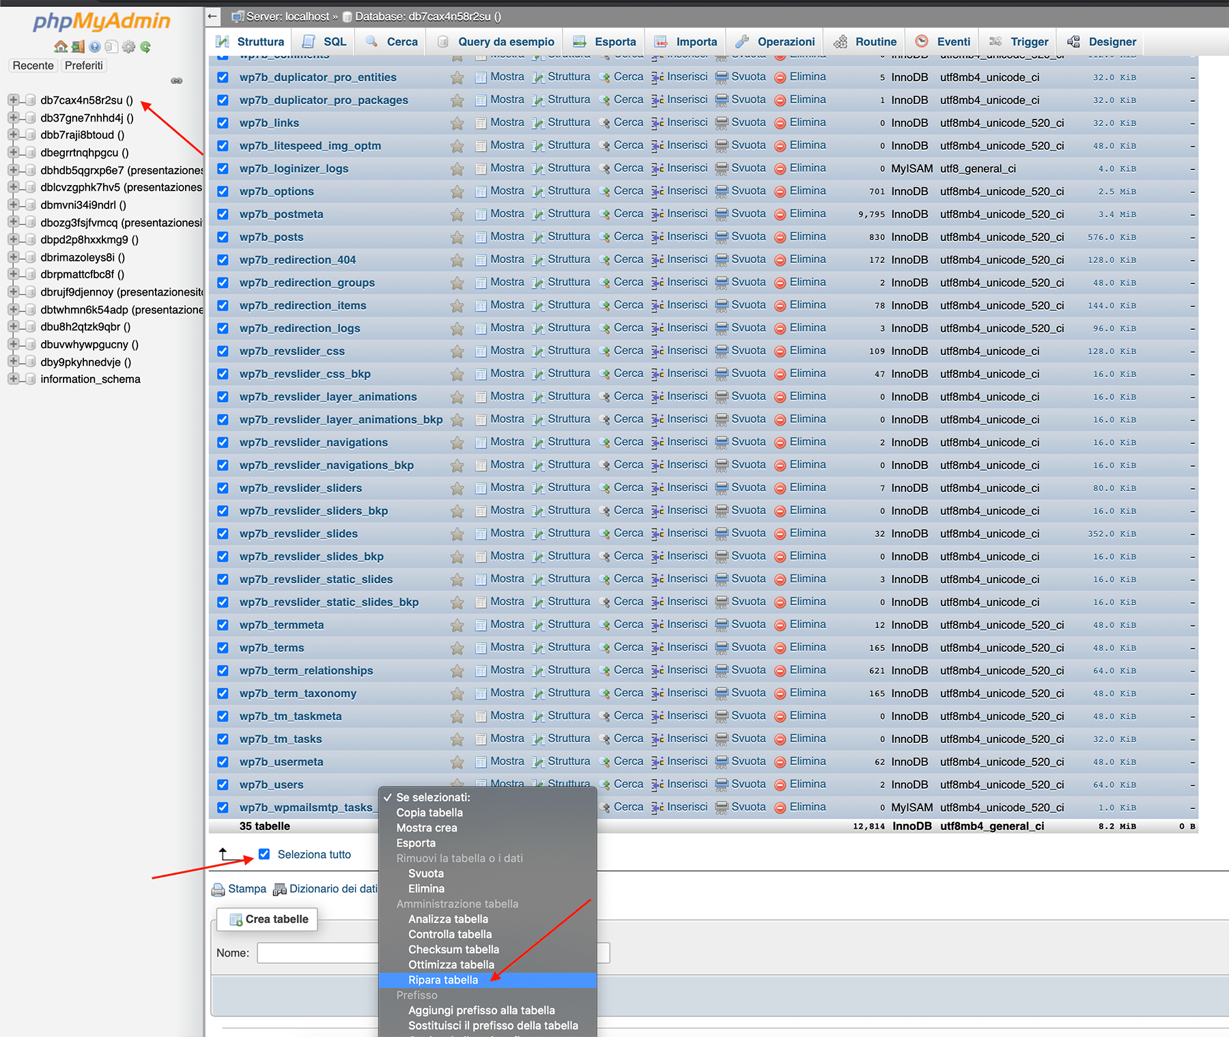Click the link chain icon in sidebar
Image resolution: width=1229 pixels, height=1037 pixels.
(x=177, y=81)
